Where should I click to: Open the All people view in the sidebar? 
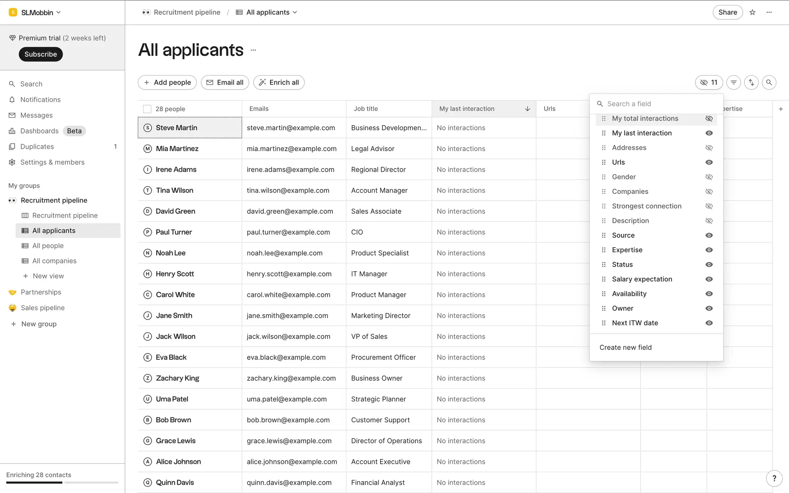coord(48,246)
